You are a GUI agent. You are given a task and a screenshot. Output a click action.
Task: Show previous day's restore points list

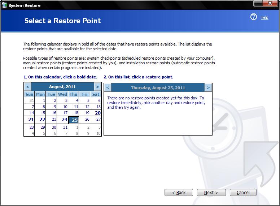pos(108,87)
